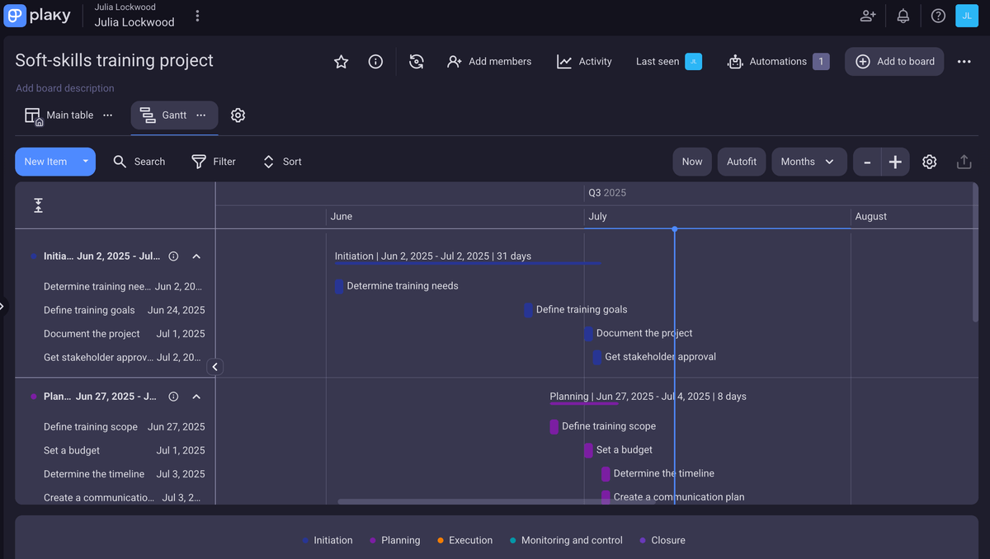Open the Gantt tab options menu
The width and height of the screenshot is (990, 559).
[201, 115]
